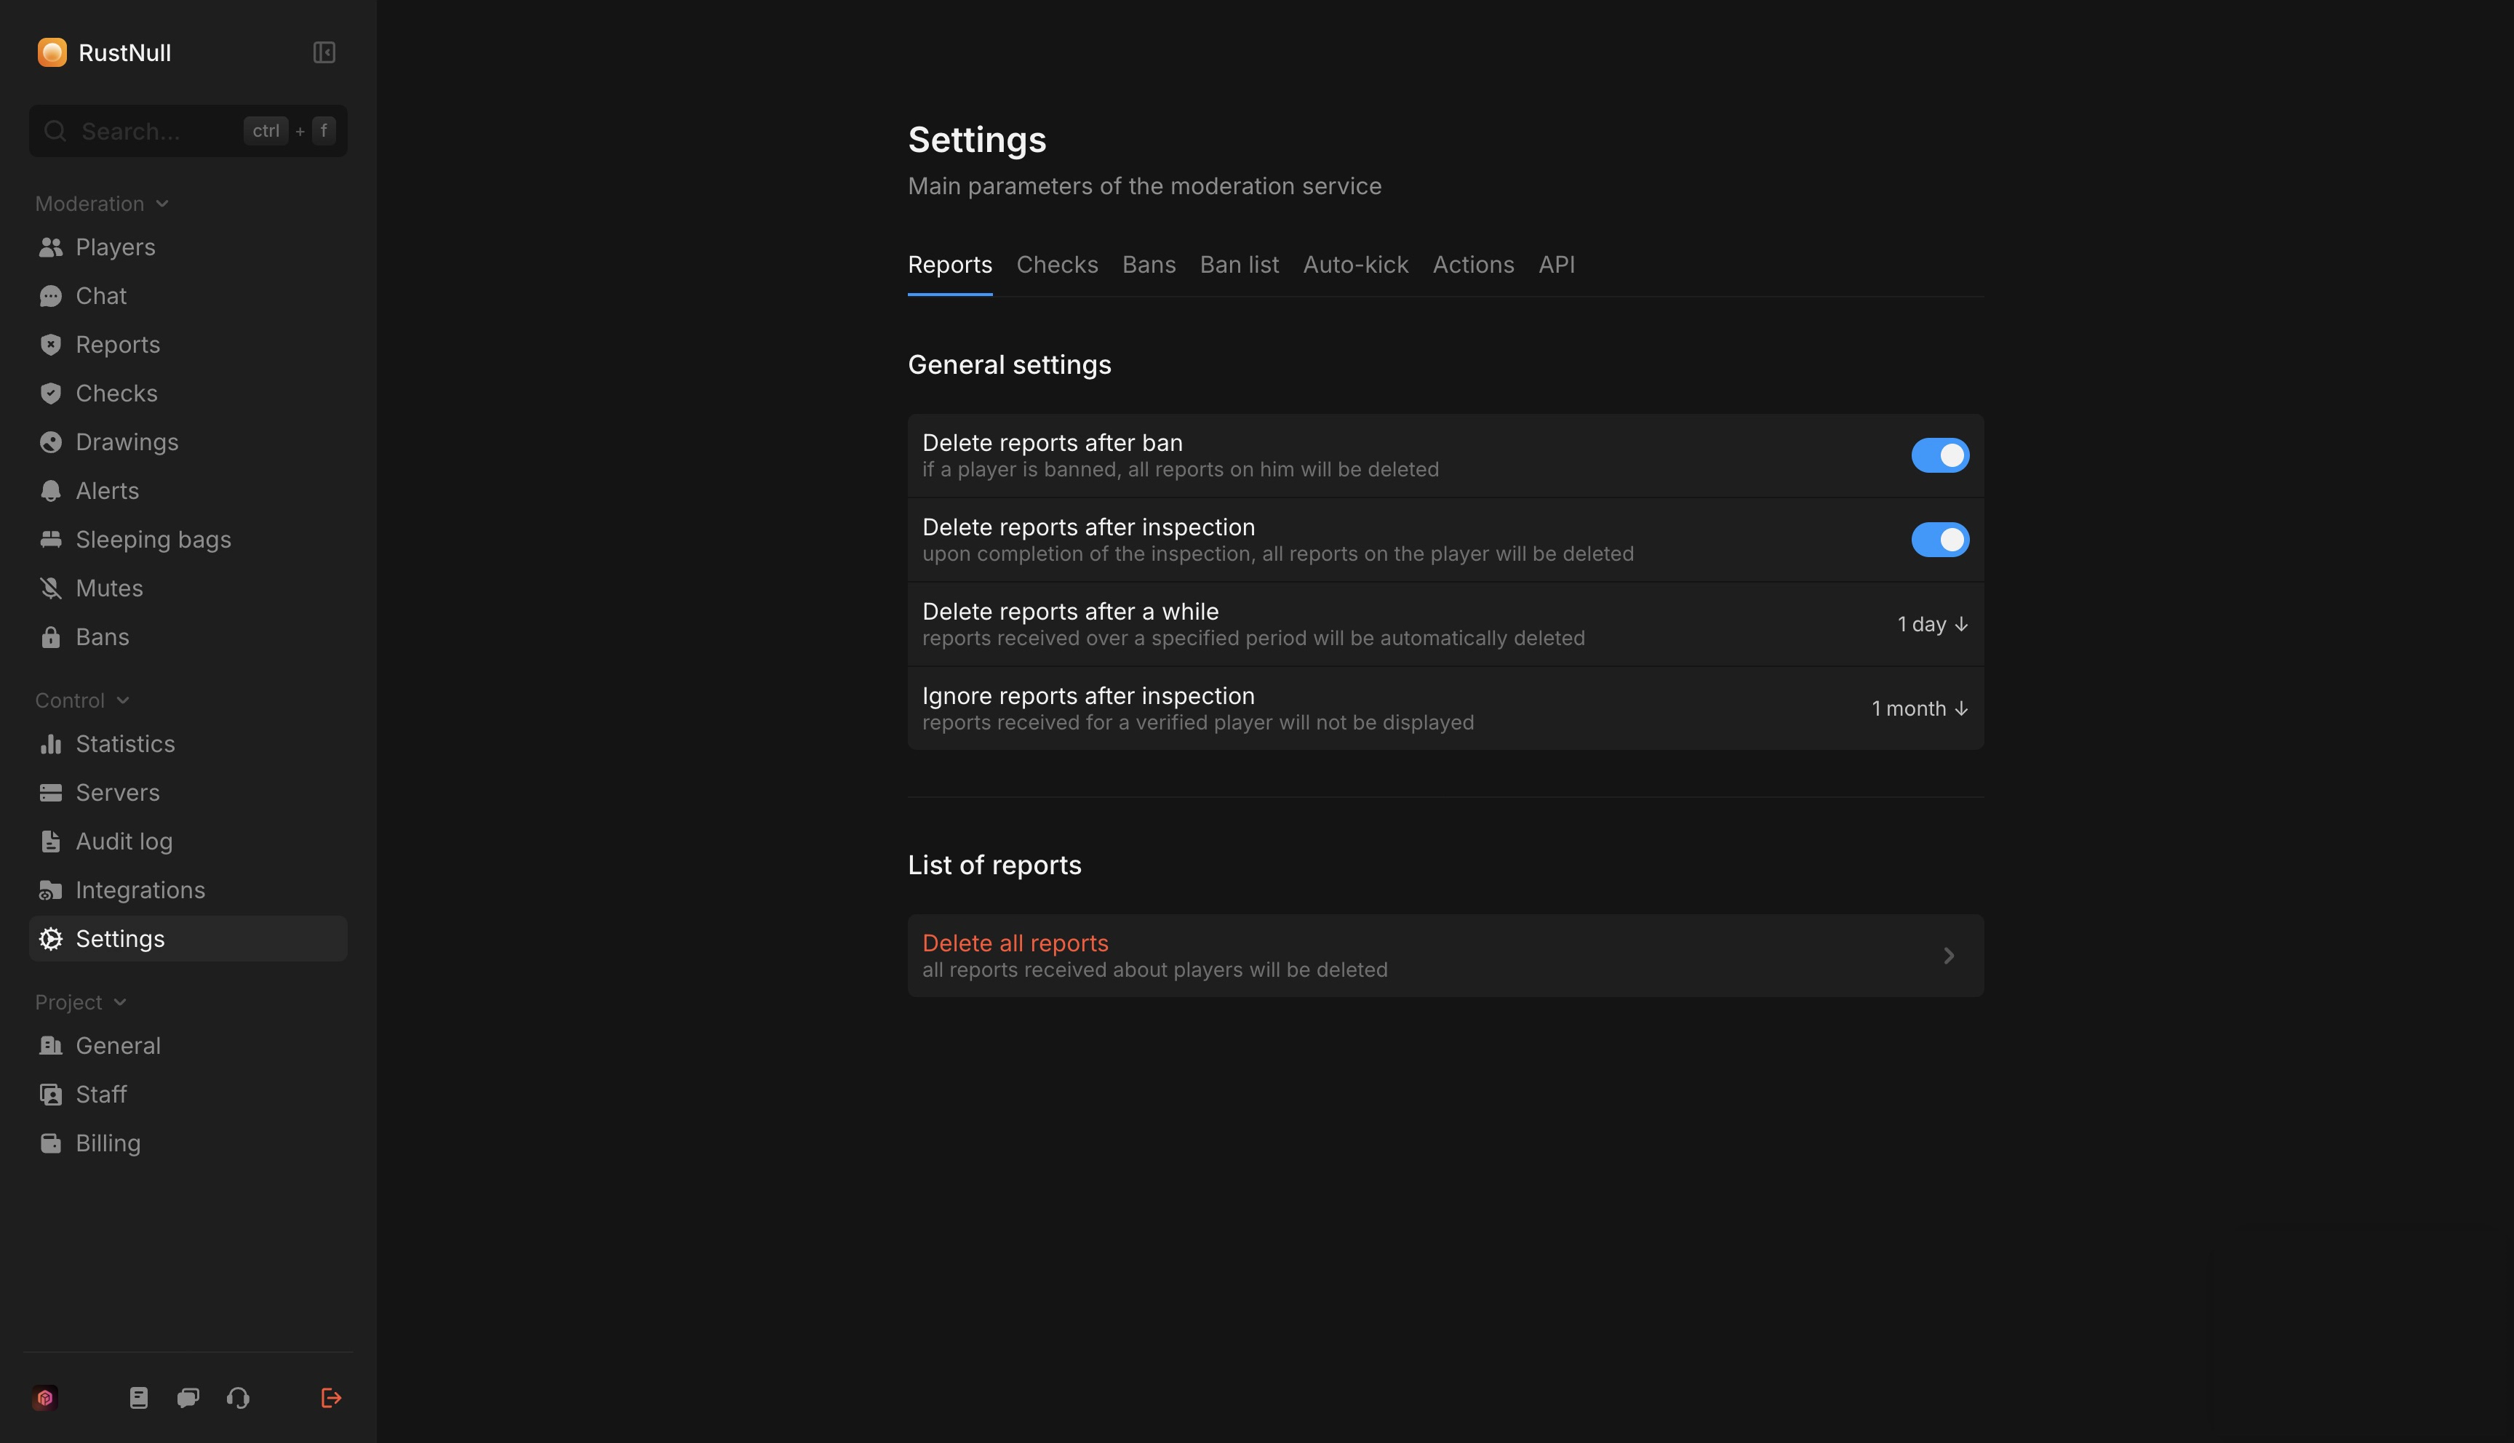Switch to the Auto-kick tab
Screen dimensions: 2514x1443
pyautogui.click(x=1354, y=265)
